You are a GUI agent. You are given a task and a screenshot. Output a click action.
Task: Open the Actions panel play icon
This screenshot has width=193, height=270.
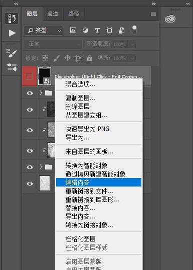[12, 33]
